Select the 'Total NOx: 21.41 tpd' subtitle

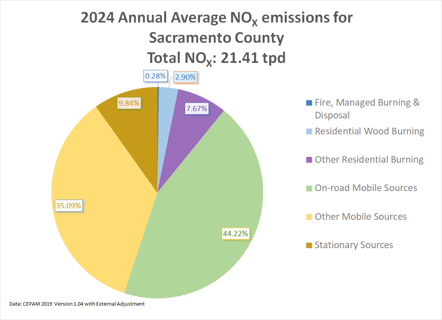(217, 58)
